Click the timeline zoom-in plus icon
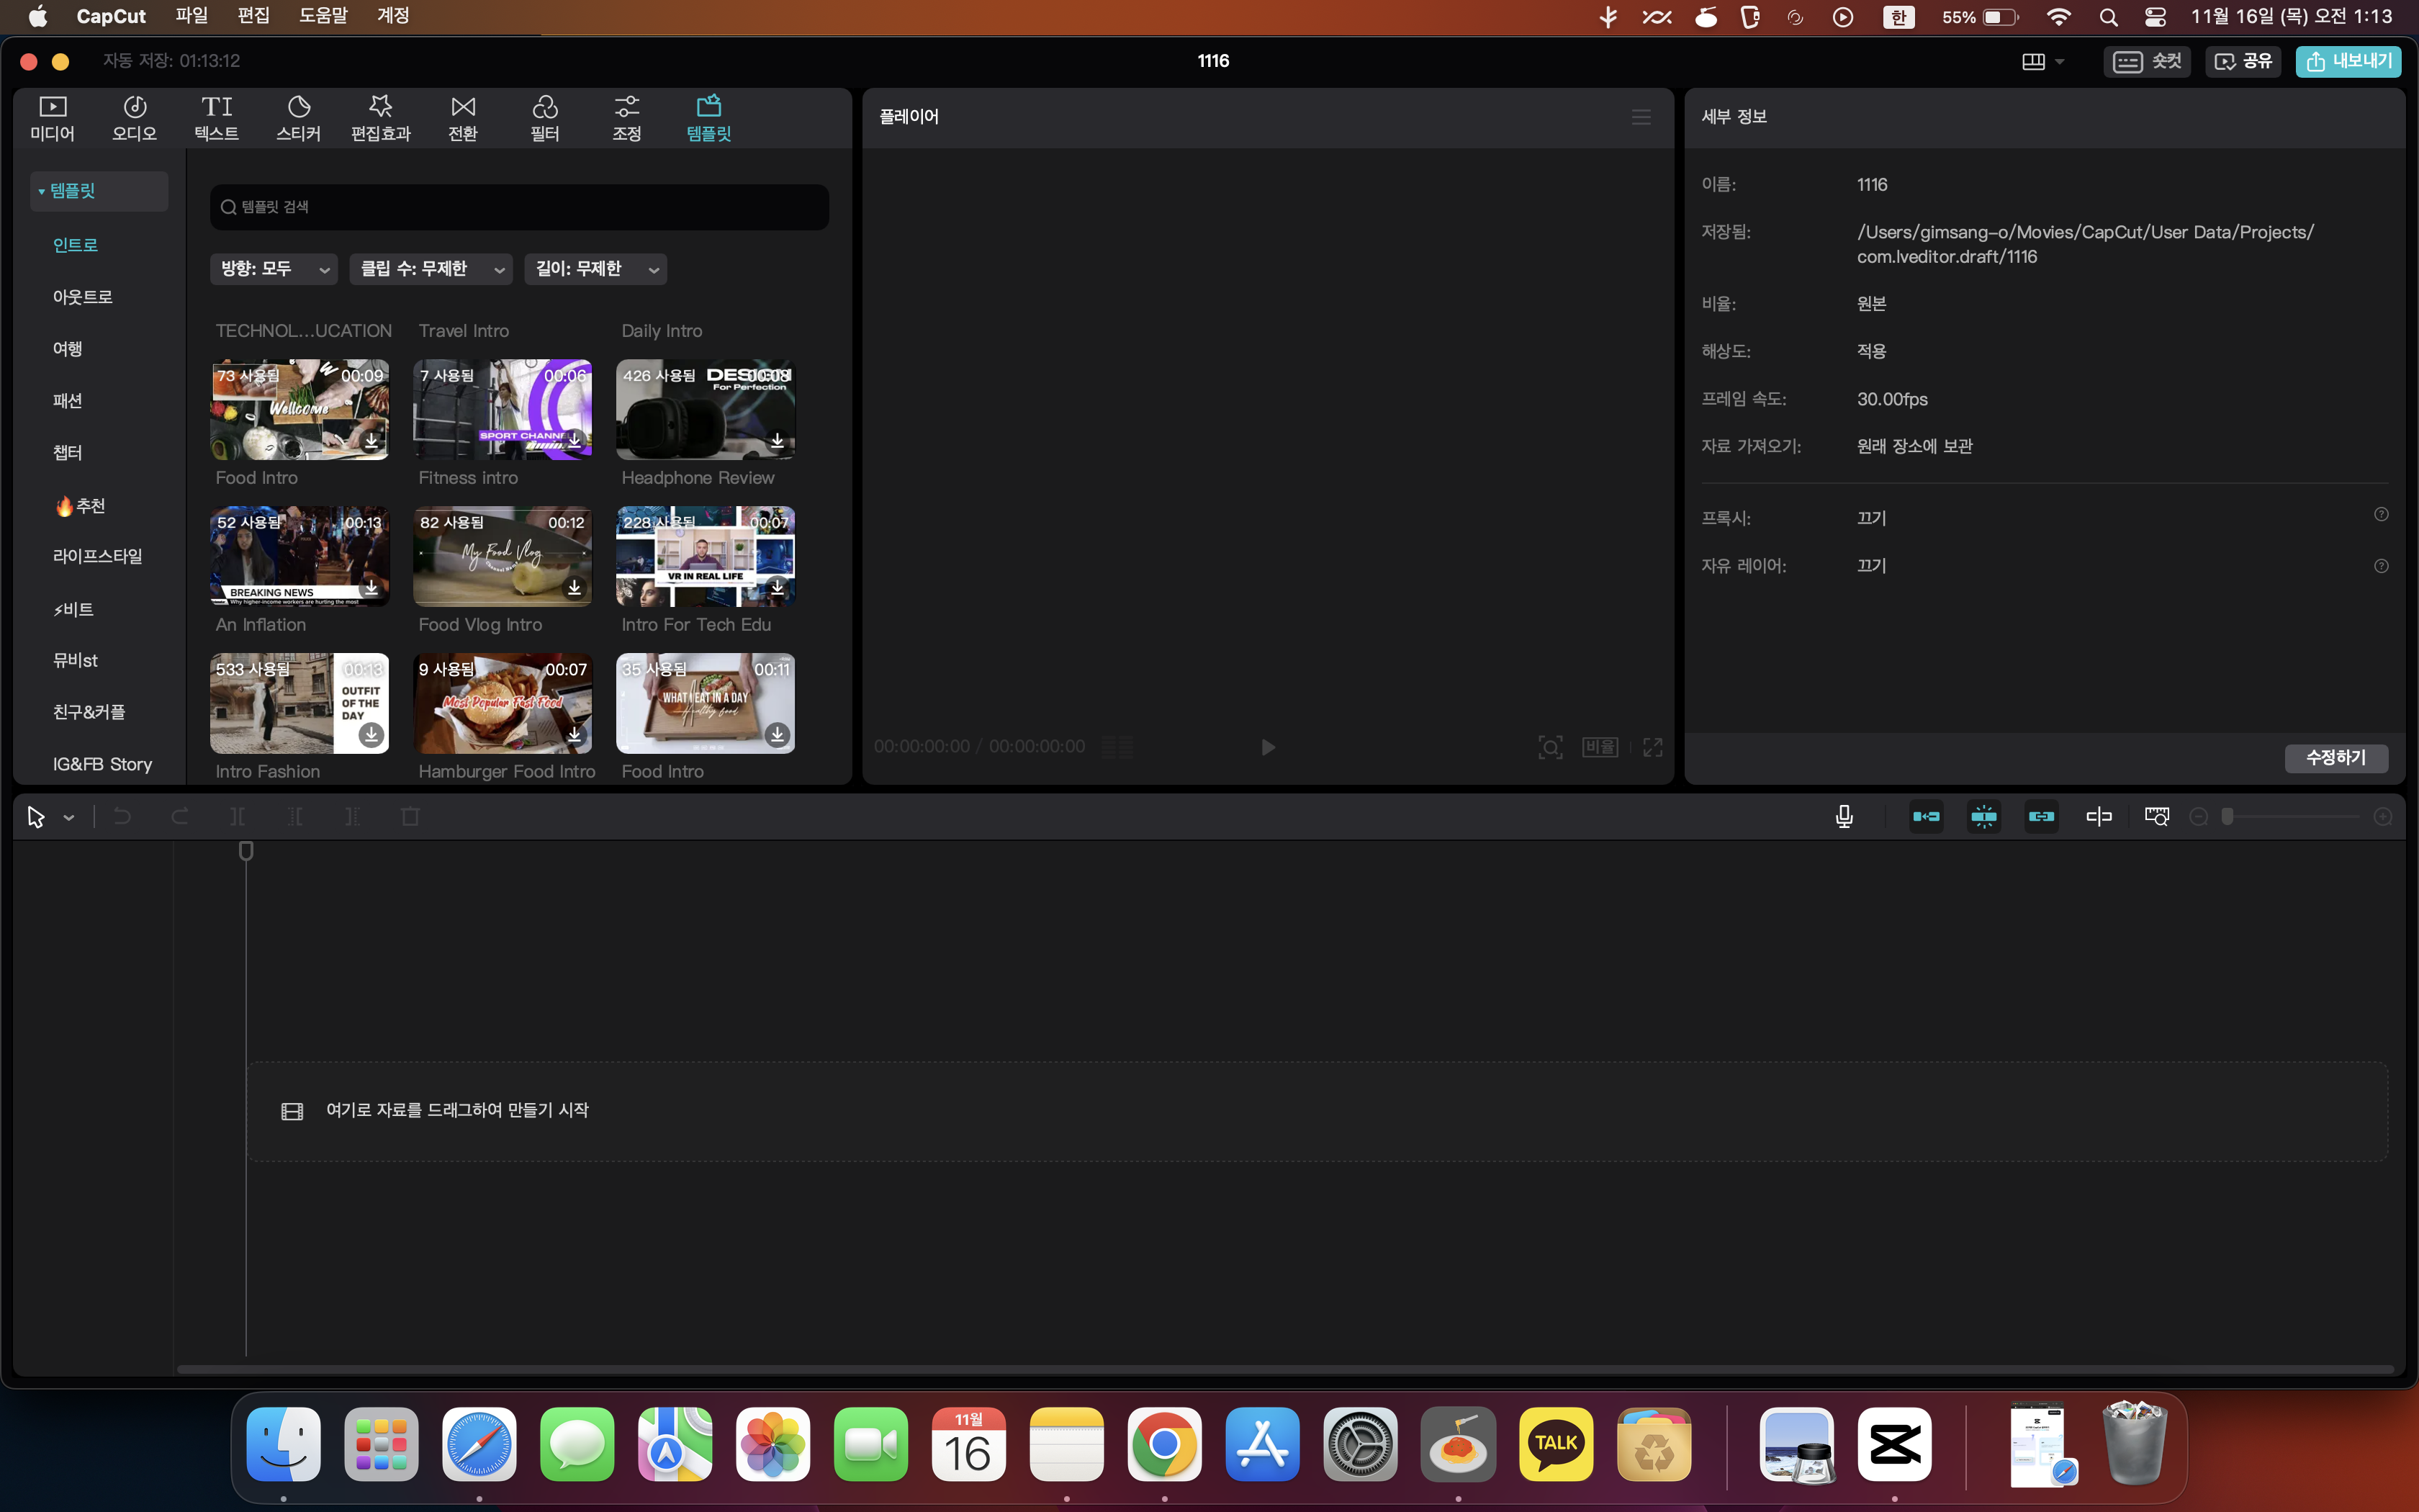Screen dimensions: 2419x1512 pos(2383,817)
